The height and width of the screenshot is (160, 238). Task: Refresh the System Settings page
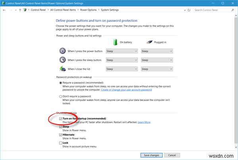189,10
